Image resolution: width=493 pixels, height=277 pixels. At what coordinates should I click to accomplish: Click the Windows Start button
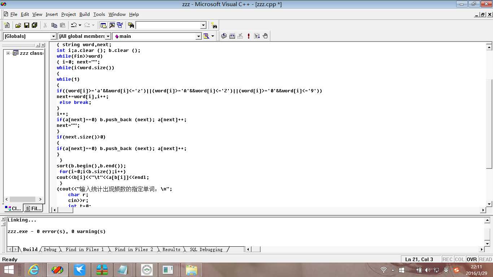pos(9,270)
